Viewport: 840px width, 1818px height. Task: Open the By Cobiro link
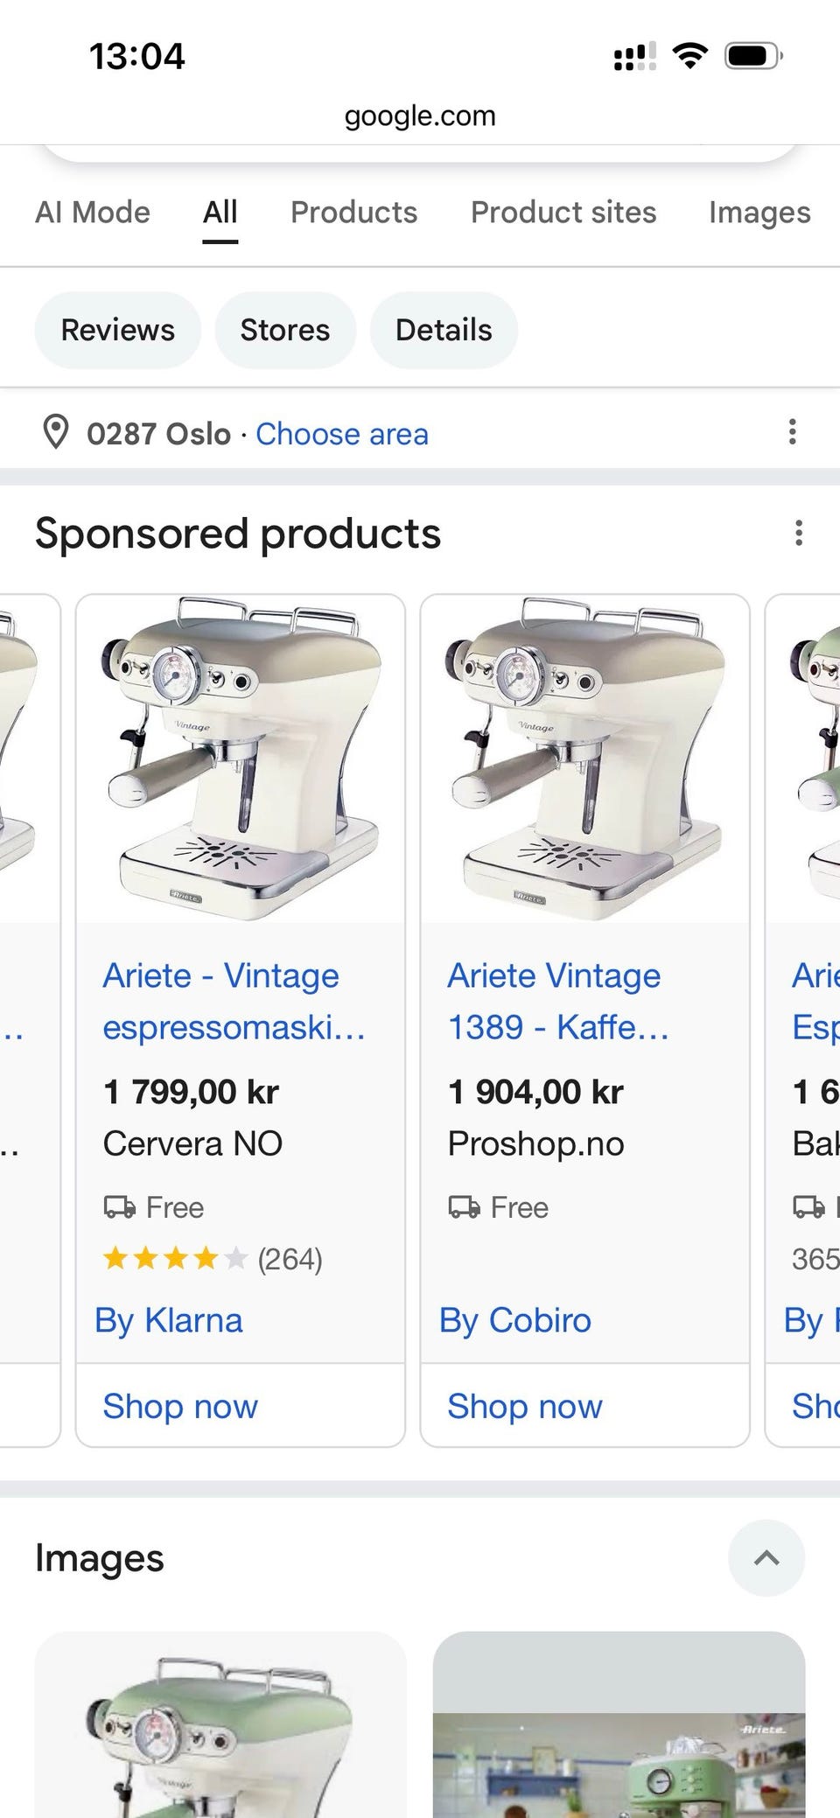tap(515, 1320)
